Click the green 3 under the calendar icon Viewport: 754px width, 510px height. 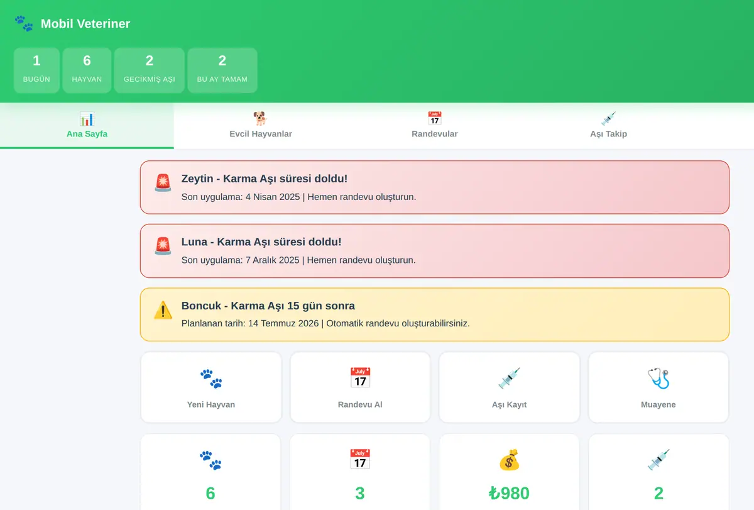pyautogui.click(x=360, y=493)
